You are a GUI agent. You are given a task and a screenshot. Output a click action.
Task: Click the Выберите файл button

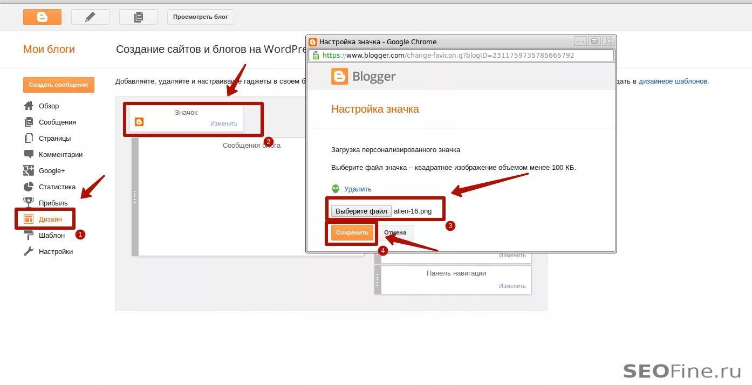361,211
